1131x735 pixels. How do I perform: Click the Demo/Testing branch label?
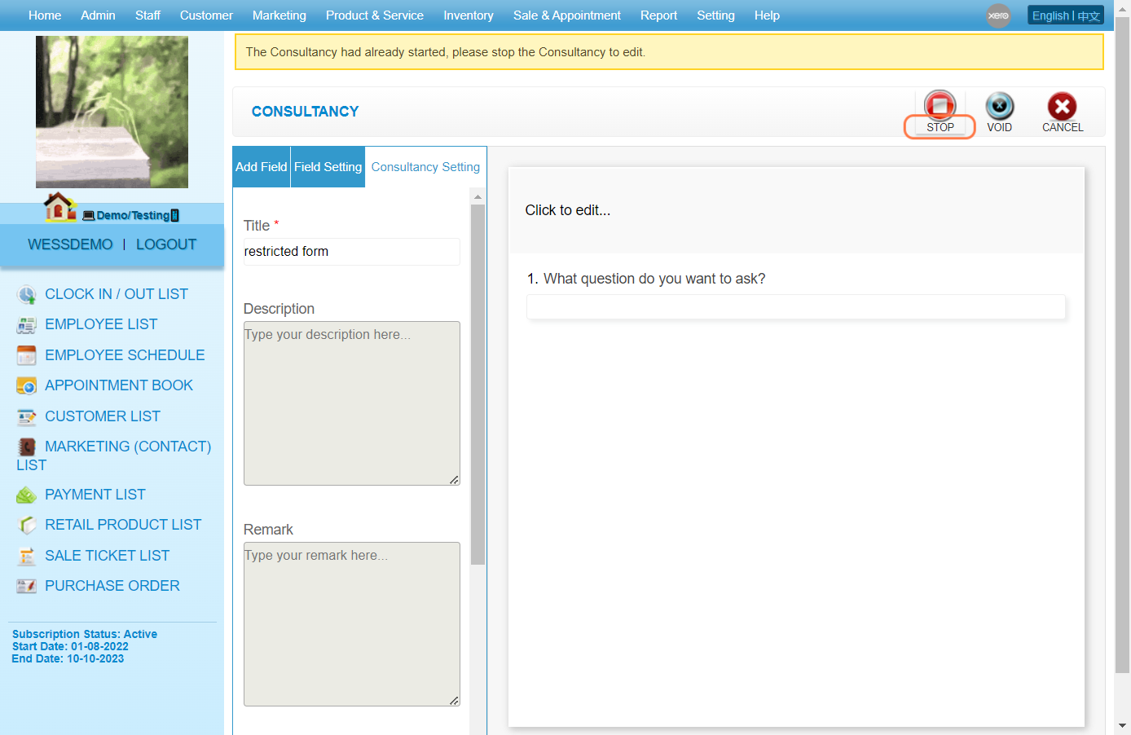point(131,215)
